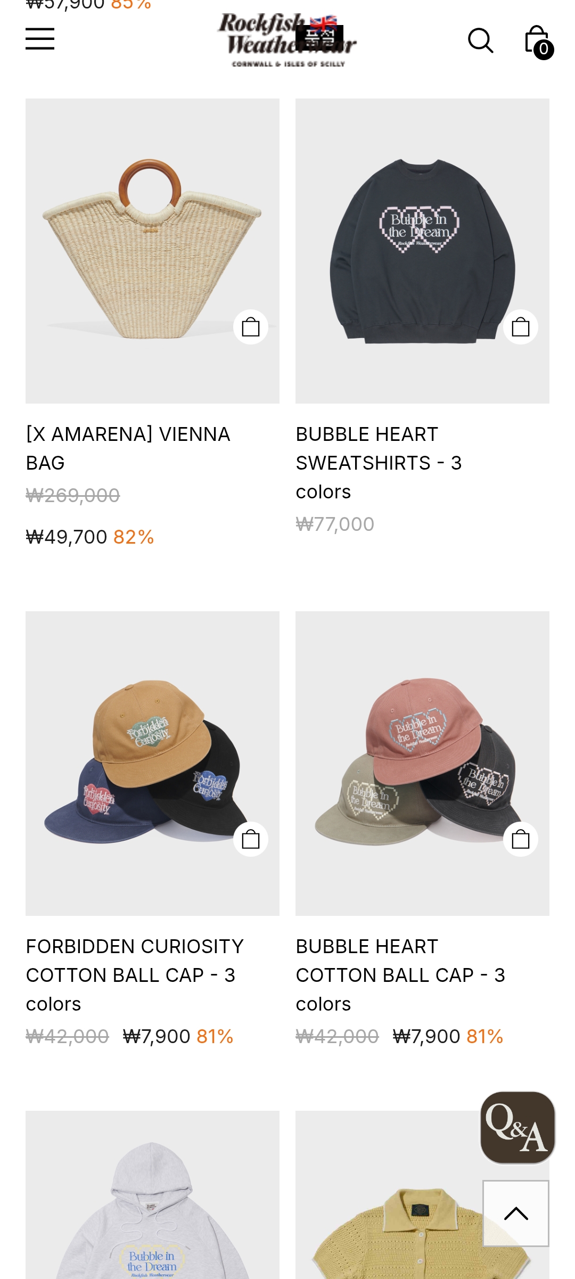Open the search magnifier icon
Screen dimensions: 575x1279
(x=480, y=40)
